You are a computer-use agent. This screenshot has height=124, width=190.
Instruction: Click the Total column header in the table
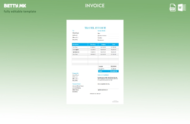click(113, 45)
